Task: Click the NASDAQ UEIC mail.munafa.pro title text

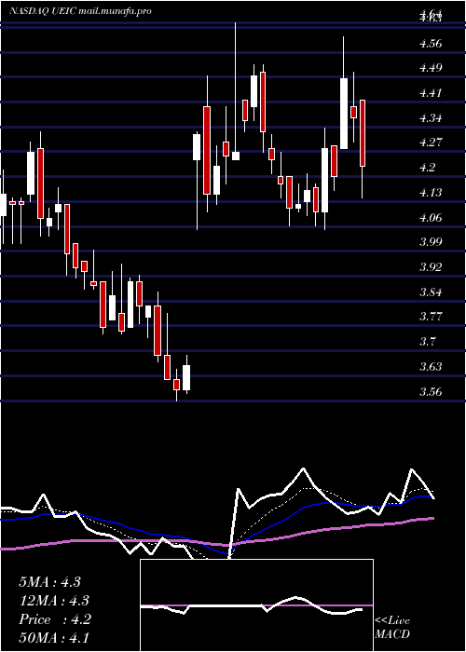Action: [x=80, y=11]
